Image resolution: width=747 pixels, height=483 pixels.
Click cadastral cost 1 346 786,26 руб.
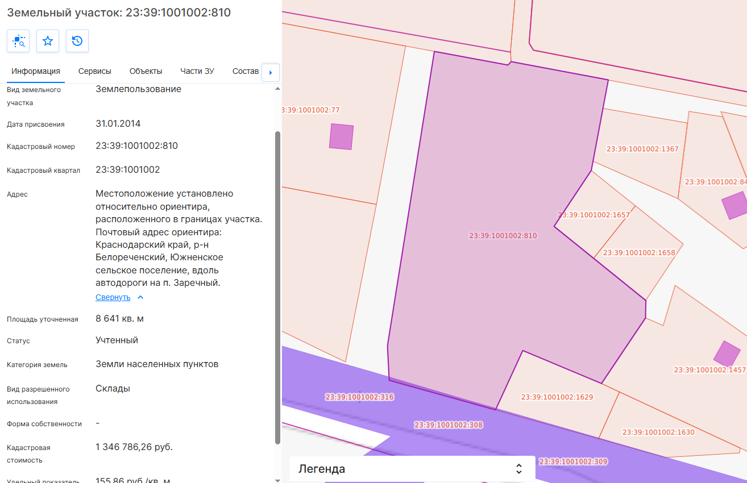134,447
